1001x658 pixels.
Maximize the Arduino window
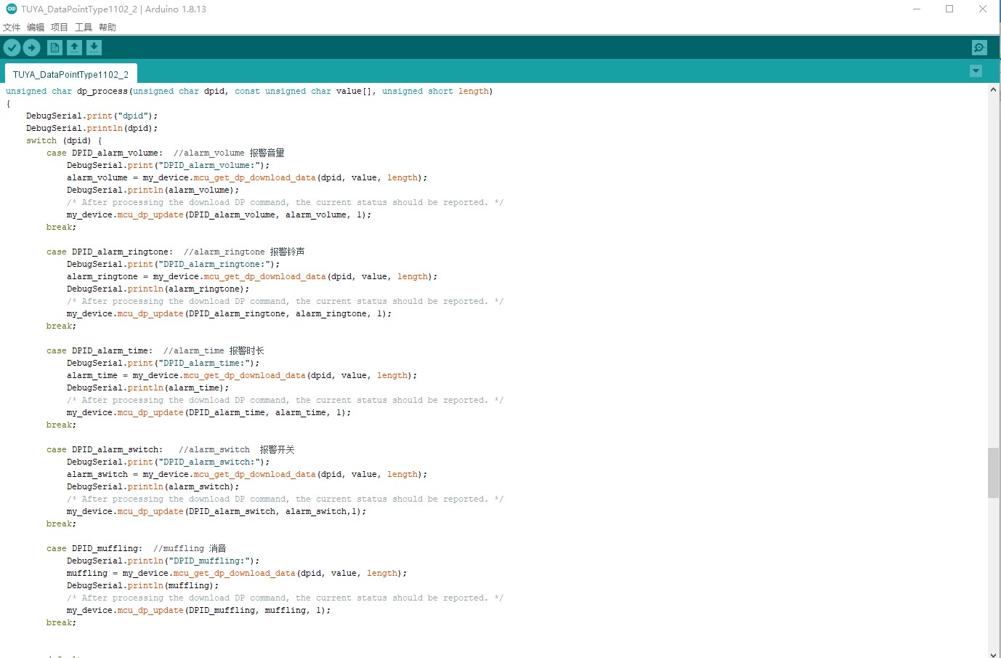[949, 9]
